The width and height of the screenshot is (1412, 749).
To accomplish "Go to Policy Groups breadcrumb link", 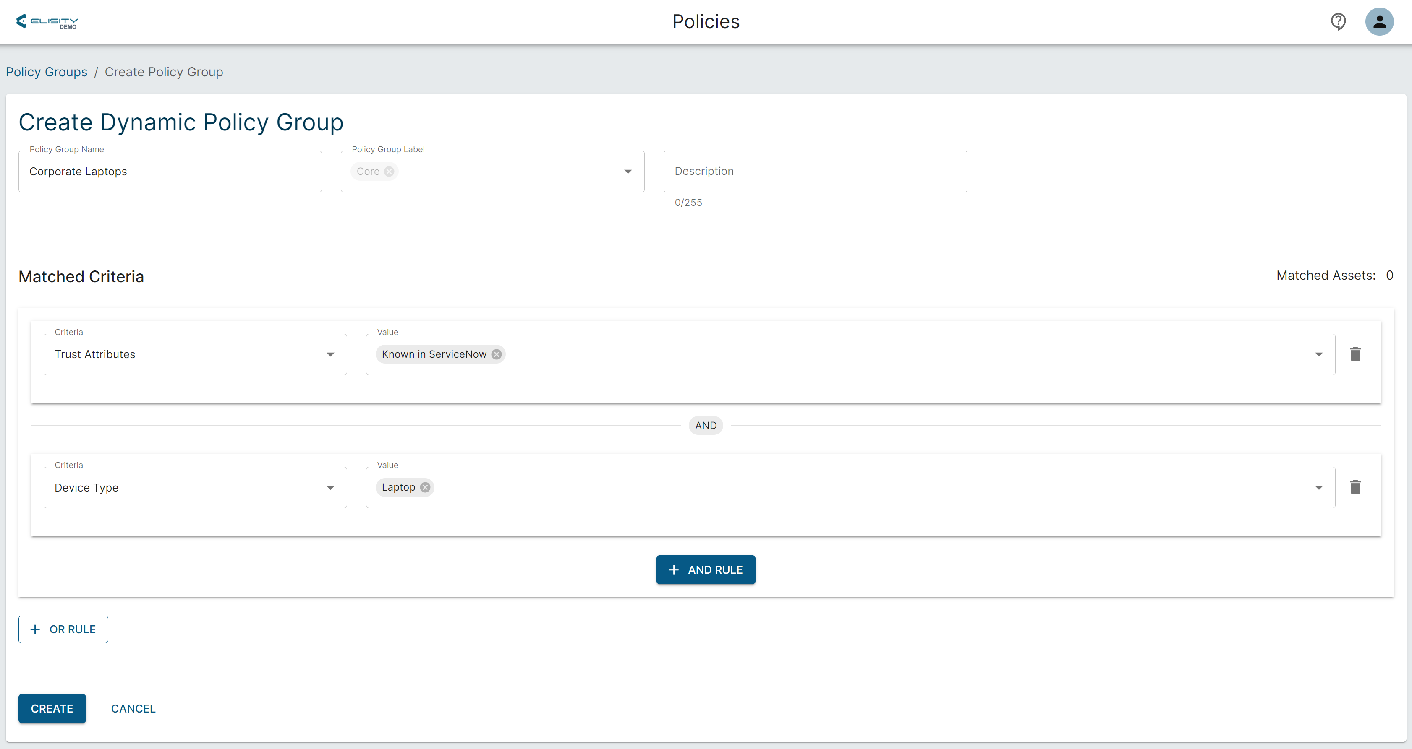I will click(x=47, y=72).
